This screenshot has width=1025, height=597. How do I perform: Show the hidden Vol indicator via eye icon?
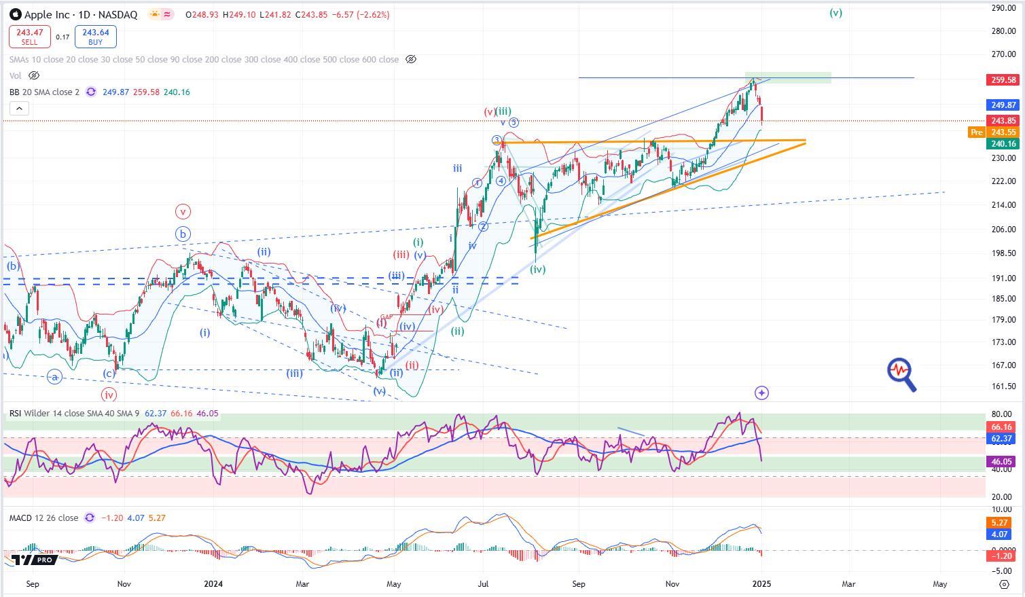pyautogui.click(x=34, y=76)
